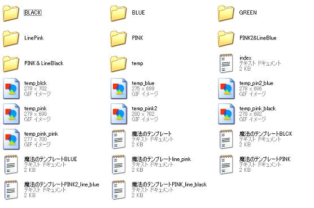Select the temp_pink GIF image icon
Screen dimensions: 314x208
[11, 114]
